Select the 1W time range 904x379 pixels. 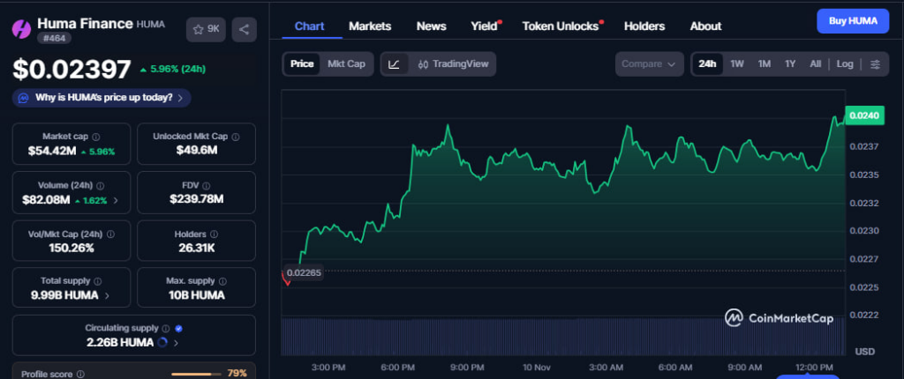click(x=737, y=64)
